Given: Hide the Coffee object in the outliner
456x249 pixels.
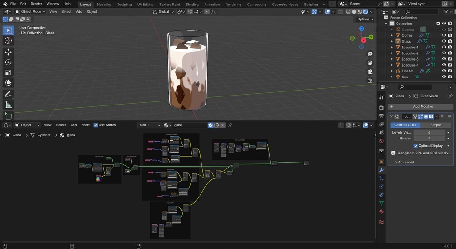Looking at the screenshot, I should tap(444, 35).
